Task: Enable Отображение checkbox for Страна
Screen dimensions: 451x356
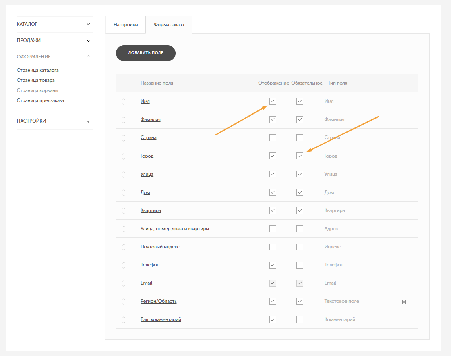Action: [273, 137]
